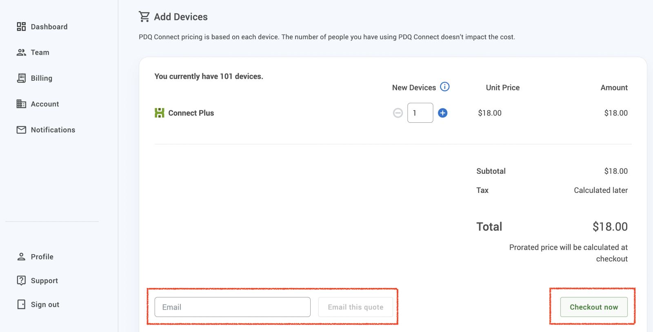Select the Connect Plus product name
Image resolution: width=653 pixels, height=332 pixels.
[191, 113]
